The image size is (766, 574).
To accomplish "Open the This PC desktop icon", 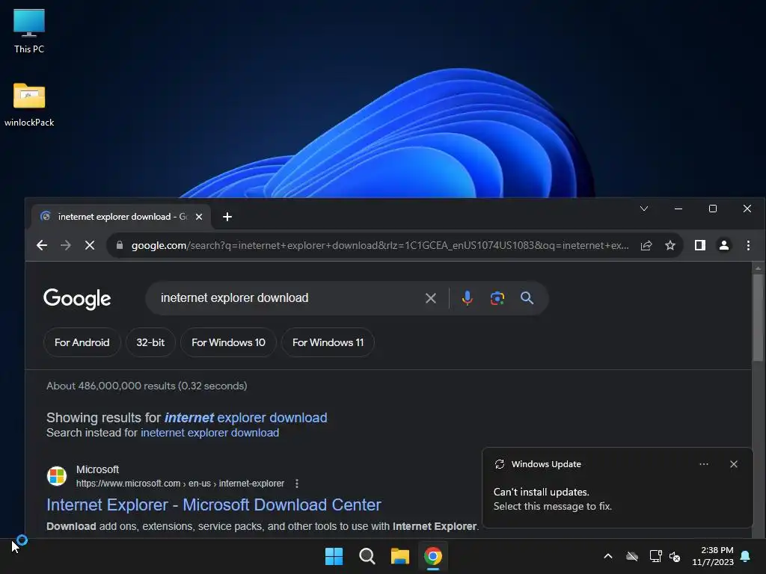I will tap(29, 31).
